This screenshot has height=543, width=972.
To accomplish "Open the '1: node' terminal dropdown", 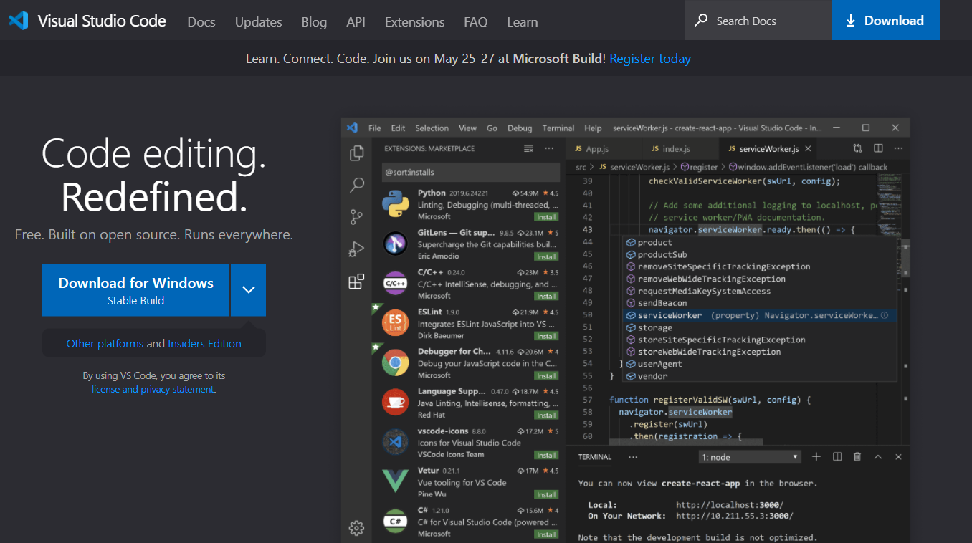I will (751, 457).
